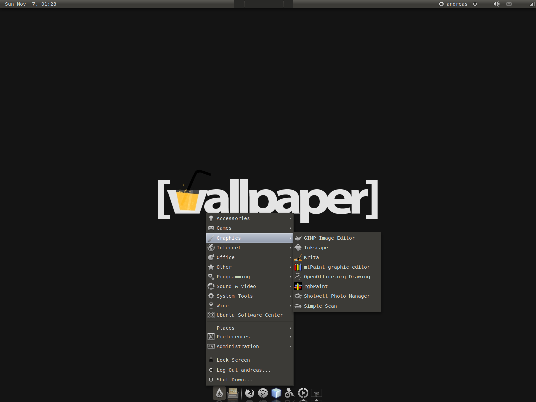Click the network signal bars icon
This screenshot has width=536, height=402.
[x=532, y=4]
